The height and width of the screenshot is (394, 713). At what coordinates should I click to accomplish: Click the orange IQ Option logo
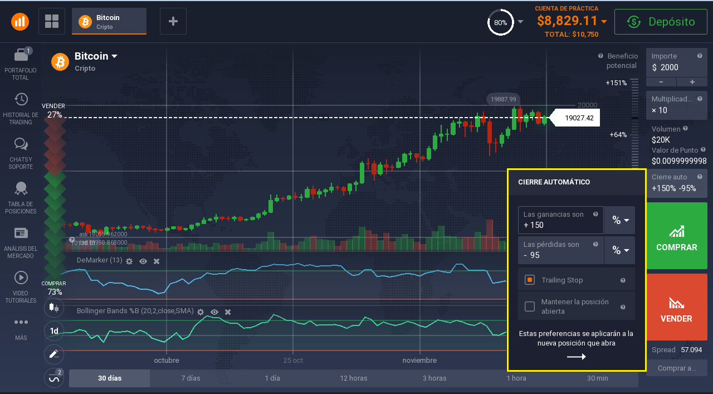20,22
